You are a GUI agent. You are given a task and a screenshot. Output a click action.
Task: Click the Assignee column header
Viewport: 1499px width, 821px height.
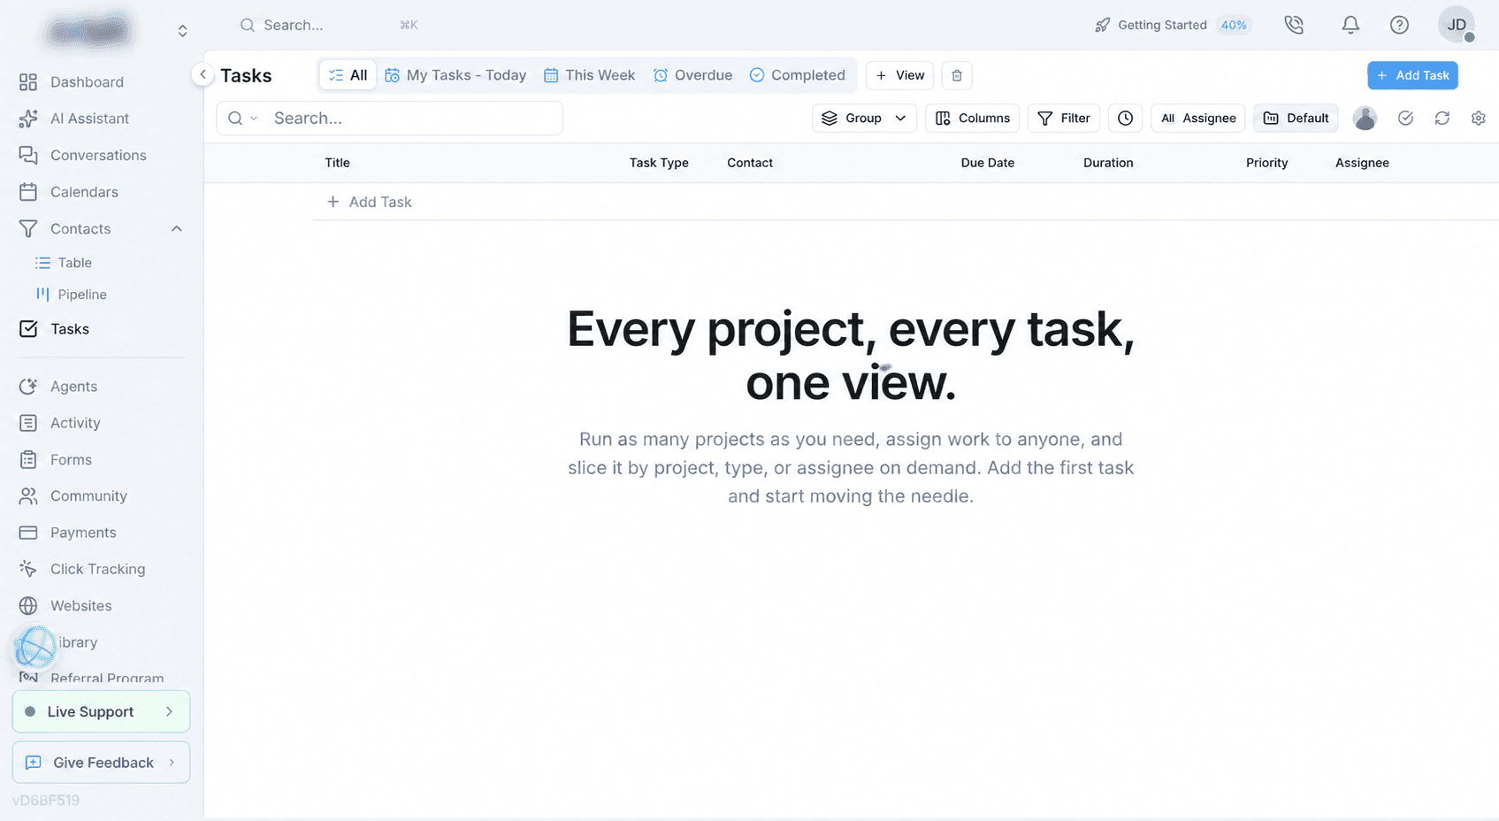(1362, 163)
